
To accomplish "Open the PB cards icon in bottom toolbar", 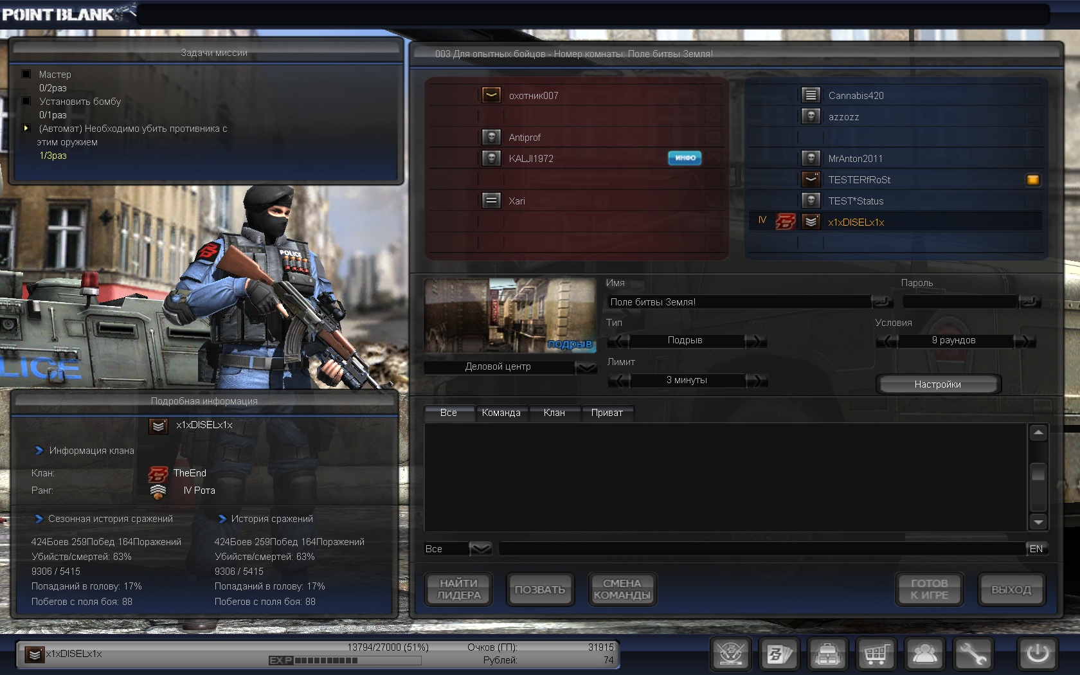I will [x=779, y=654].
